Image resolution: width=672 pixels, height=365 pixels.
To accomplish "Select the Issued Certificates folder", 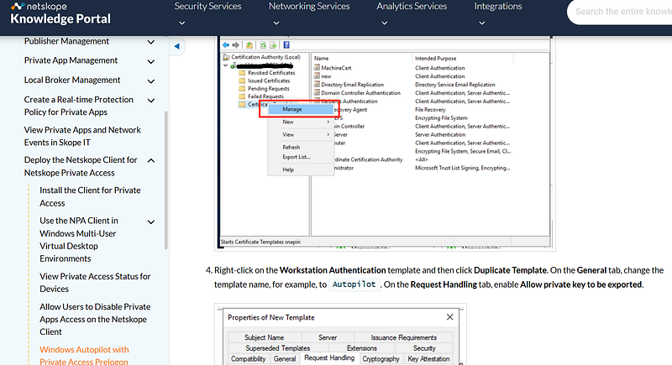I will 265,81.
